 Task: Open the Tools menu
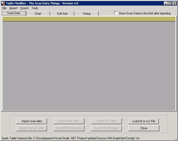(x=35, y=8)
